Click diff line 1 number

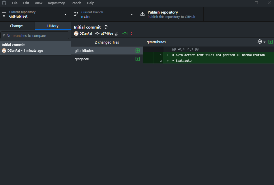pos(161,55)
